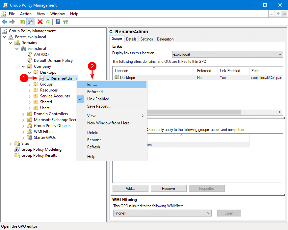Open the 'Display links in this location' dropdown
288x230 pixels.
(x=227, y=54)
